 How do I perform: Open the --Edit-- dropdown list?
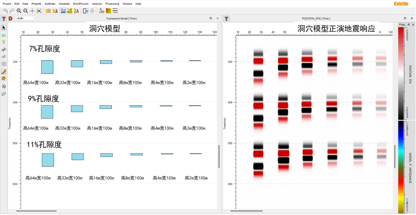coord(26,18)
